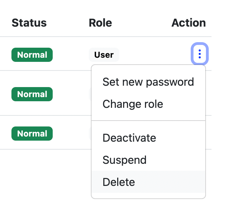Click the Status column header
This screenshot has width=233, height=217.
29,23
